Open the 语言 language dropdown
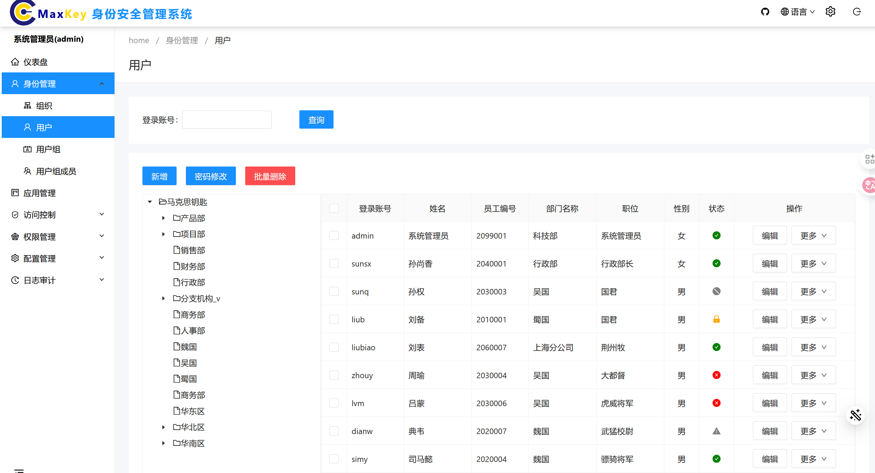Viewport: 875px width, 473px height. click(798, 12)
